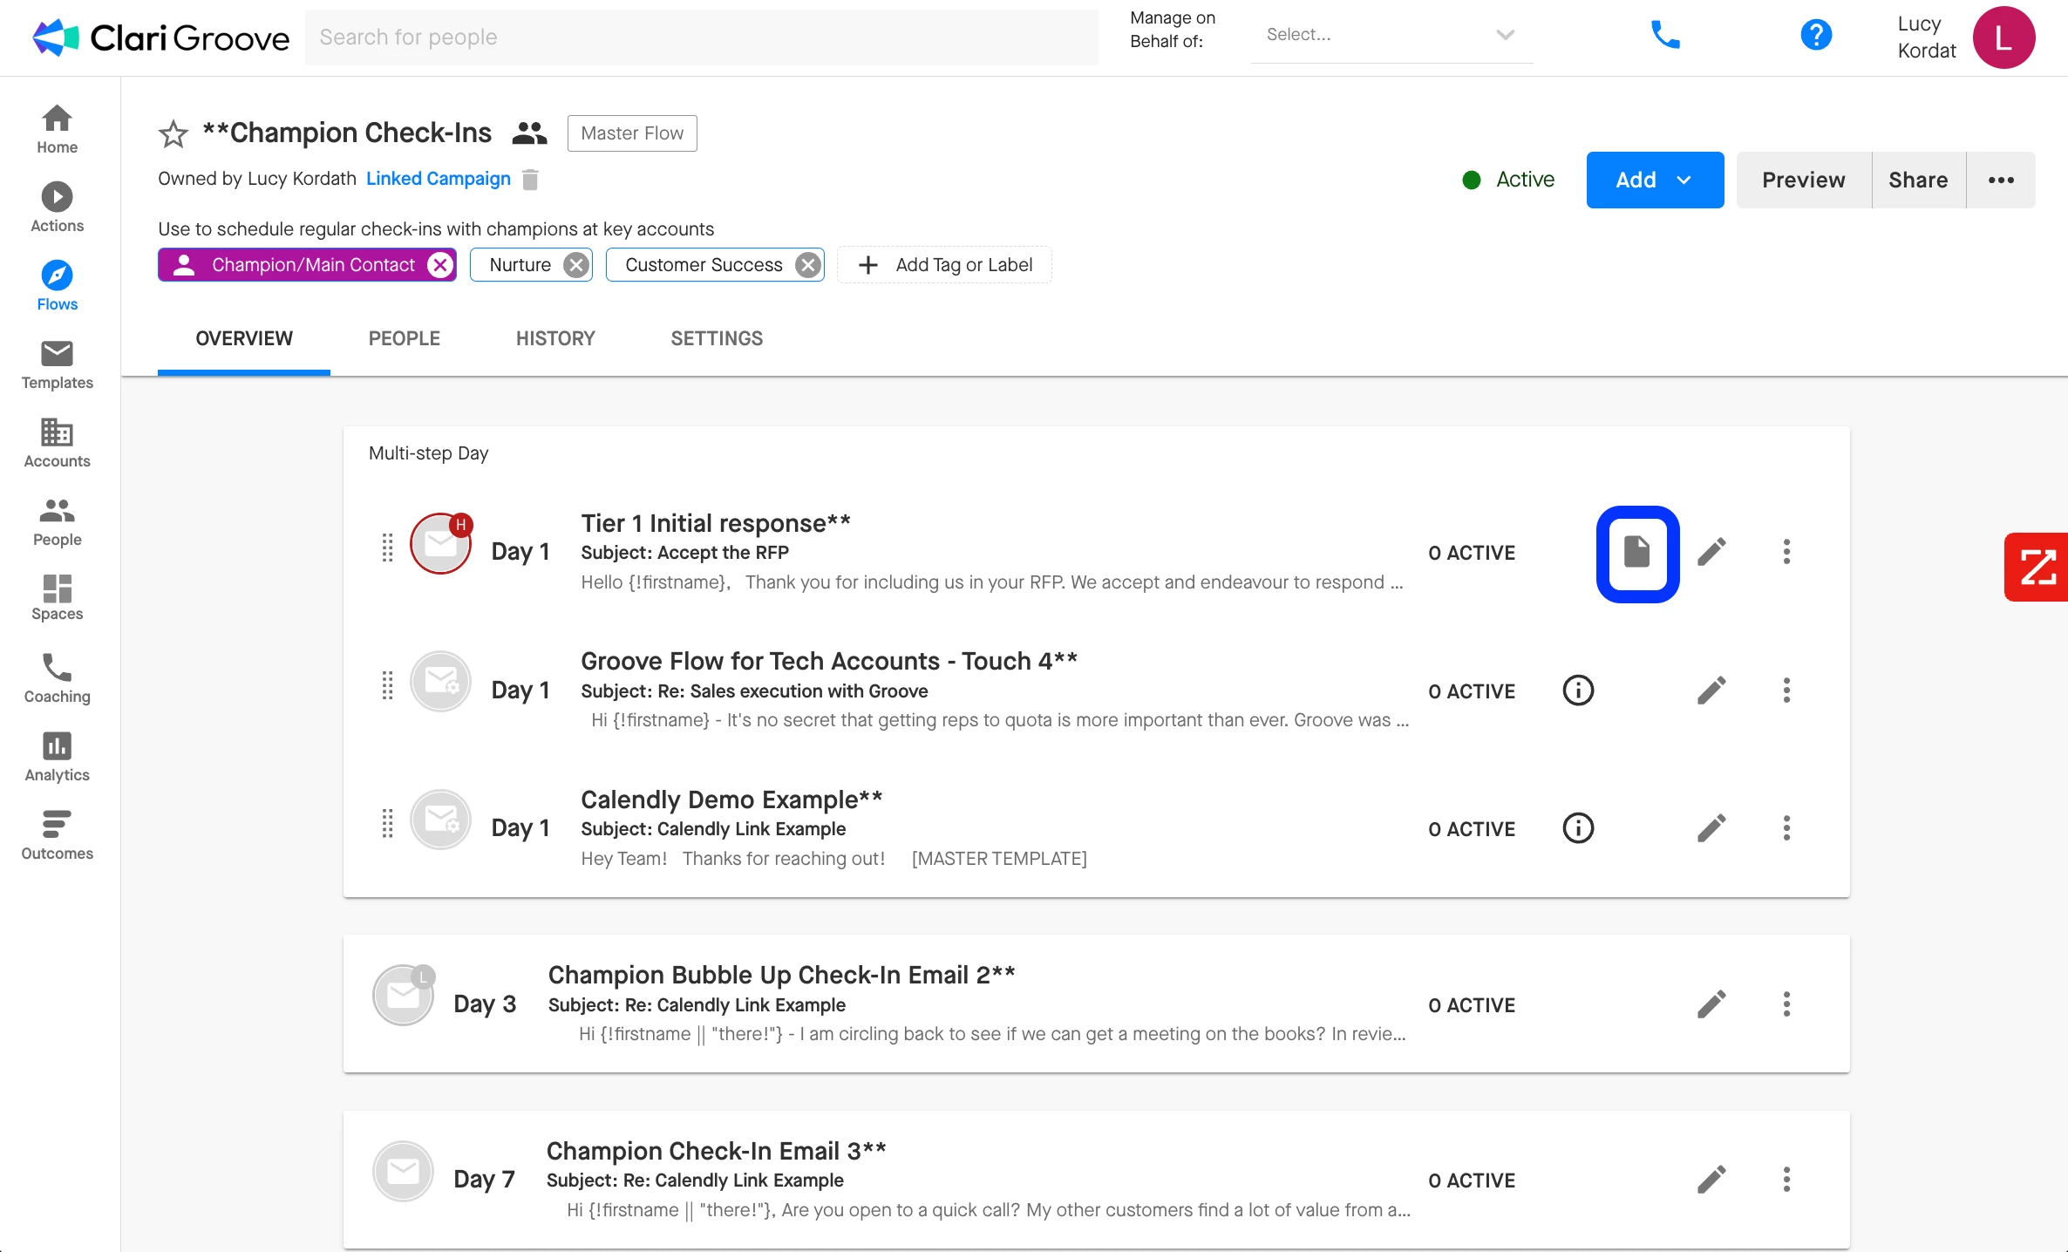The height and width of the screenshot is (1252, 2068).
Task: Select drag handle of Tier 1 Initial response
Action: pos(388,548)
